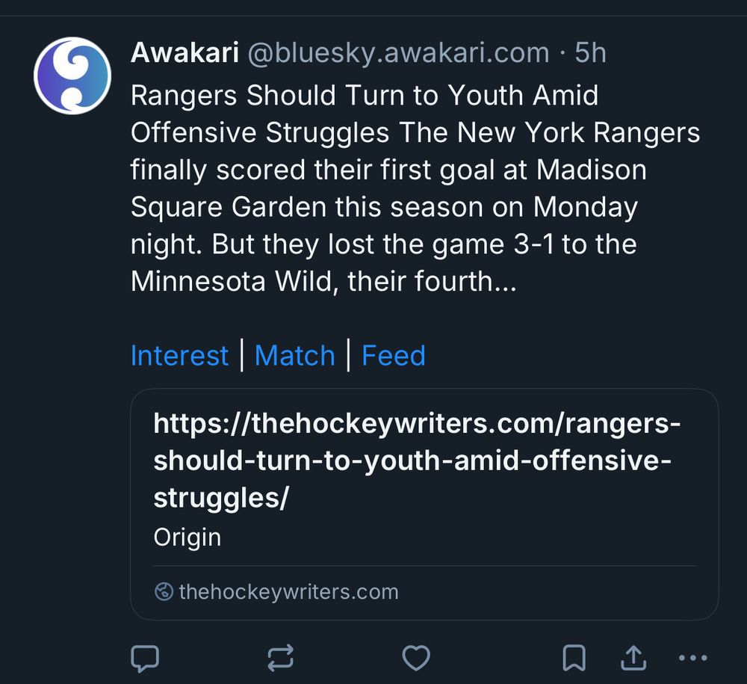Open the three-dot more options menu
This screenshot has width=747, height=684.
coord(692,658)
